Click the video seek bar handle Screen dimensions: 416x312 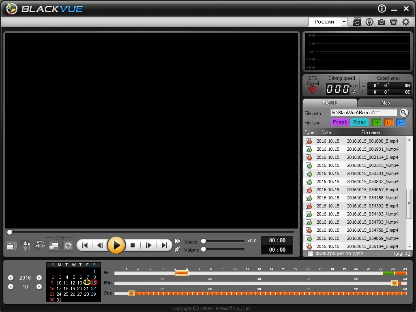10,233
